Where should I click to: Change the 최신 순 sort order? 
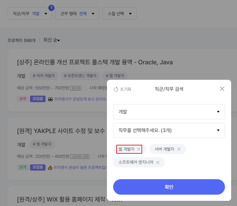coord(51,40)
